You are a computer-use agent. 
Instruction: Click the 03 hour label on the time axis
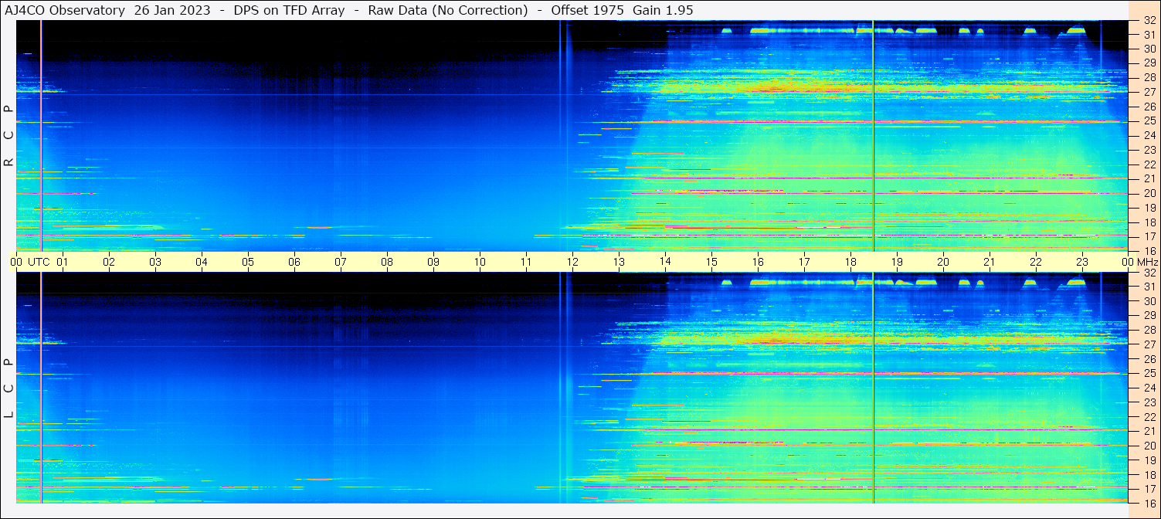click(x=155, y=262)
